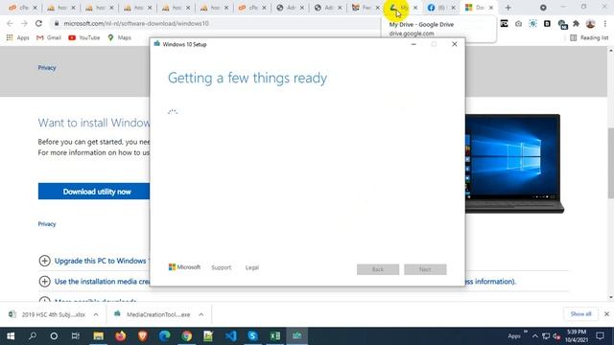Open Firefox from taskbar

click(x=121, y=336)
